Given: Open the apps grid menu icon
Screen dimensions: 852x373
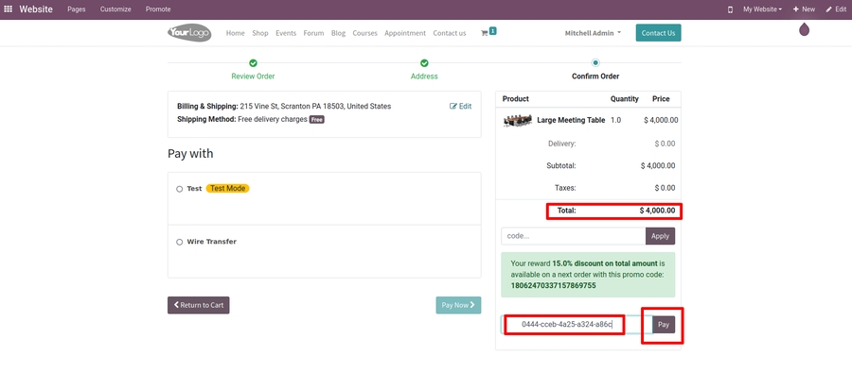Looking at the screenshot, I should [x=9, y=9].
